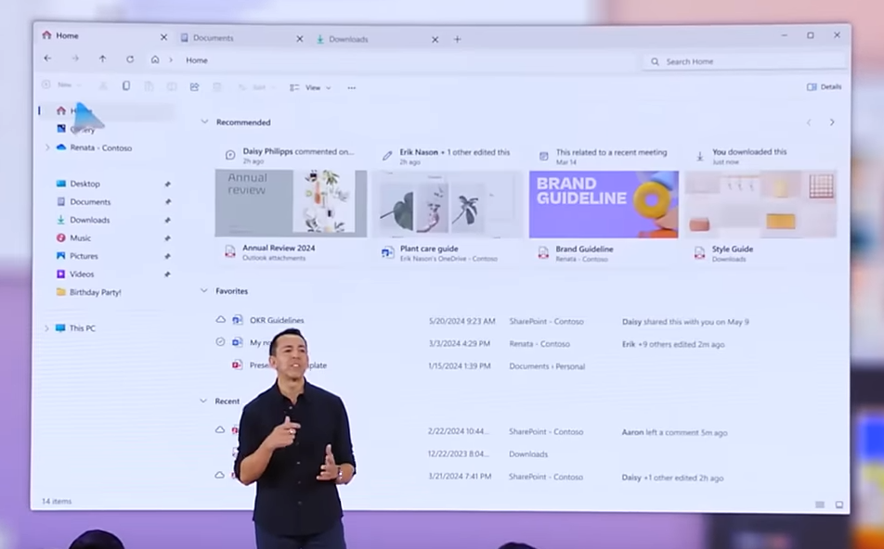Image resolution: width=884 pixels, height=549 pixels.
Task: Click the Search Home field
Action: [x=744, y=61]
